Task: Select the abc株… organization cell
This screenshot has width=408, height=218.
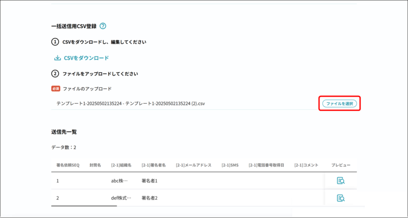Action: tap(119, 181)
